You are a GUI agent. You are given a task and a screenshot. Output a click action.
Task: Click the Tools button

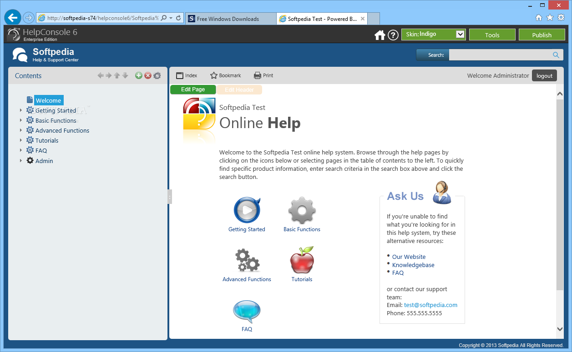click(492, 35)
